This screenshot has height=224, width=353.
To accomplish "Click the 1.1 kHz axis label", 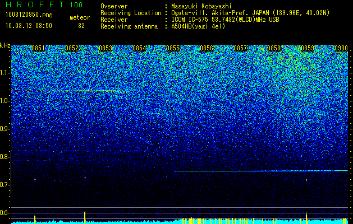I will 4,73.
